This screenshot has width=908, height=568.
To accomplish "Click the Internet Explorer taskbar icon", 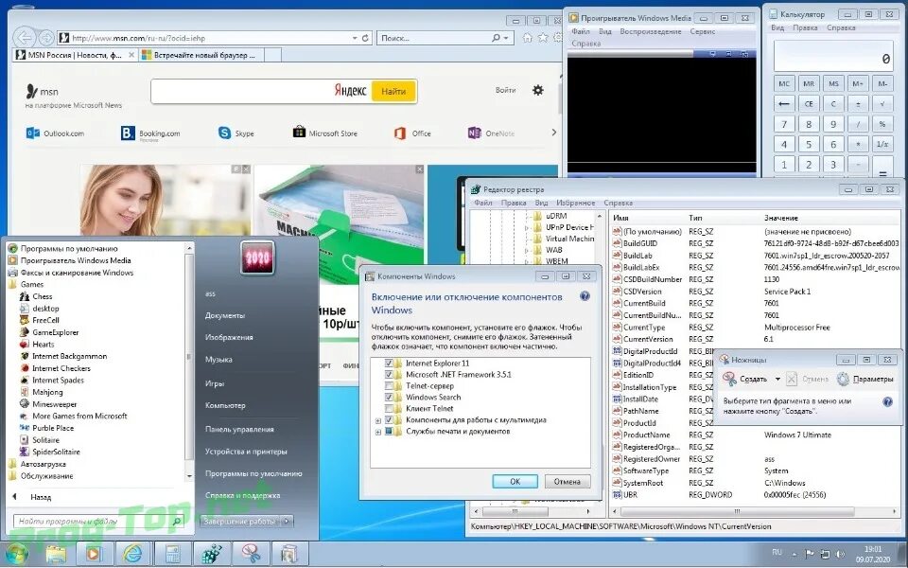I will tap(132, 554).
